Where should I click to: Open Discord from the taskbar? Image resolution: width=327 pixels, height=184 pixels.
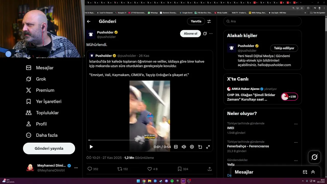tap(166, 181)
